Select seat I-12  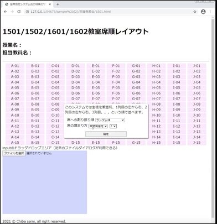177,126
